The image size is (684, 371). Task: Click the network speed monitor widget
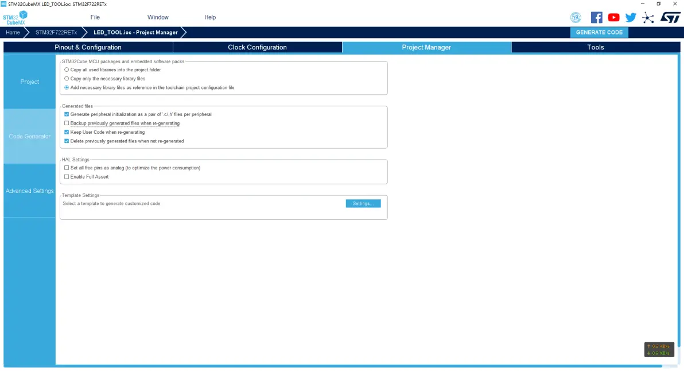coord(659,350)
